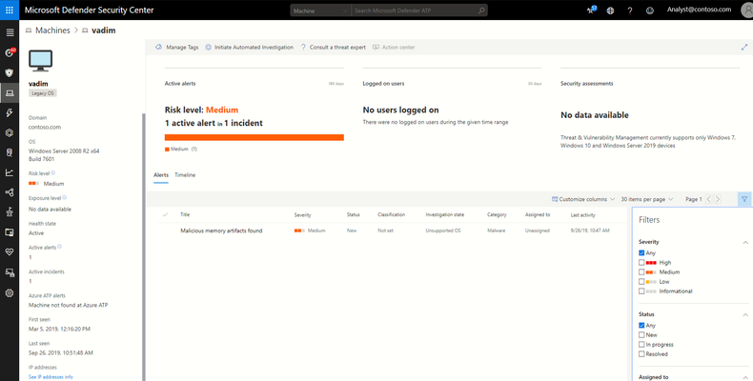Open the advanced hunting icon in sidebar
The height and width of the screenshot is (381, 753).
(x=10, y=152)
